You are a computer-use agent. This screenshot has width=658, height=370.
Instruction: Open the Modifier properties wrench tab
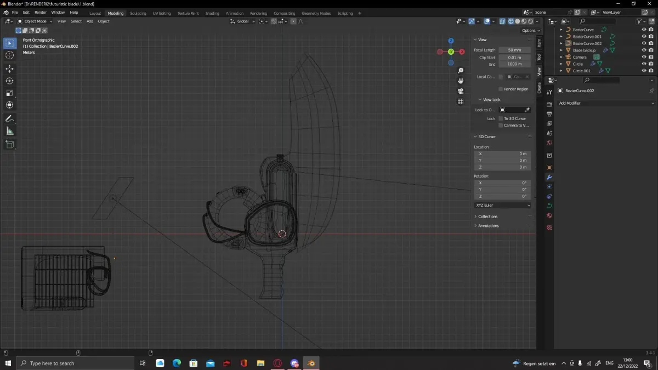point(549,177)
